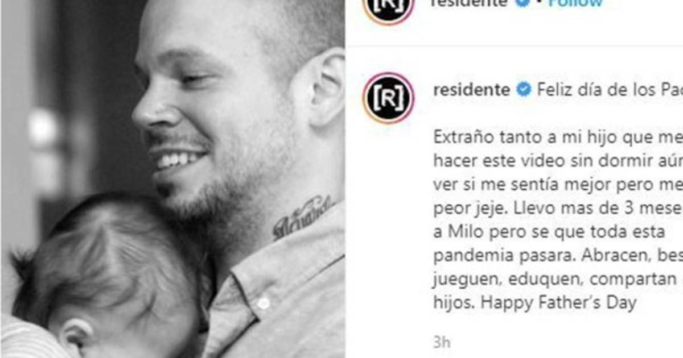Viewport: 683px width, 358px height.
Task: Follow the residente account
Action: [x=575, y=3]
